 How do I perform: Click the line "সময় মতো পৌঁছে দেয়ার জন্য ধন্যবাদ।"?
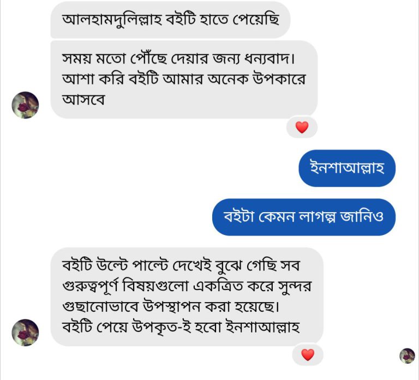click(182, 57)
